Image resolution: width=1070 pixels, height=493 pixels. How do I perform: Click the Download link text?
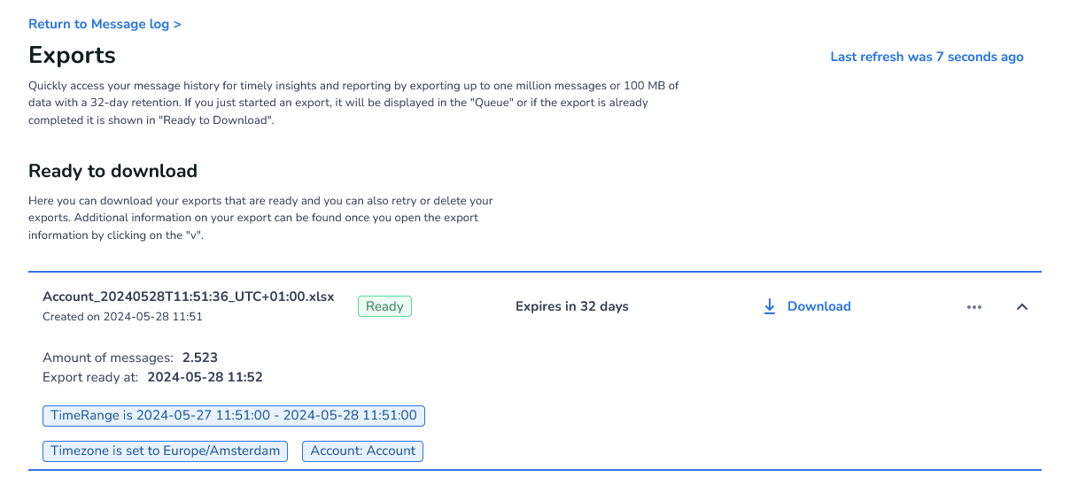(818, 306)
